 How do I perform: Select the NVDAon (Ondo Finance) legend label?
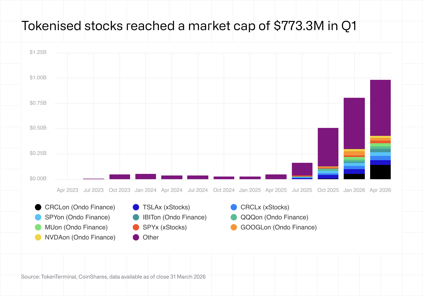80,237
